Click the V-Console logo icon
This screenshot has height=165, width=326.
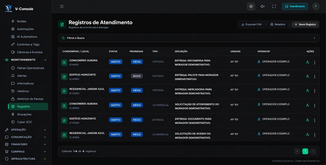click(8, 9)
